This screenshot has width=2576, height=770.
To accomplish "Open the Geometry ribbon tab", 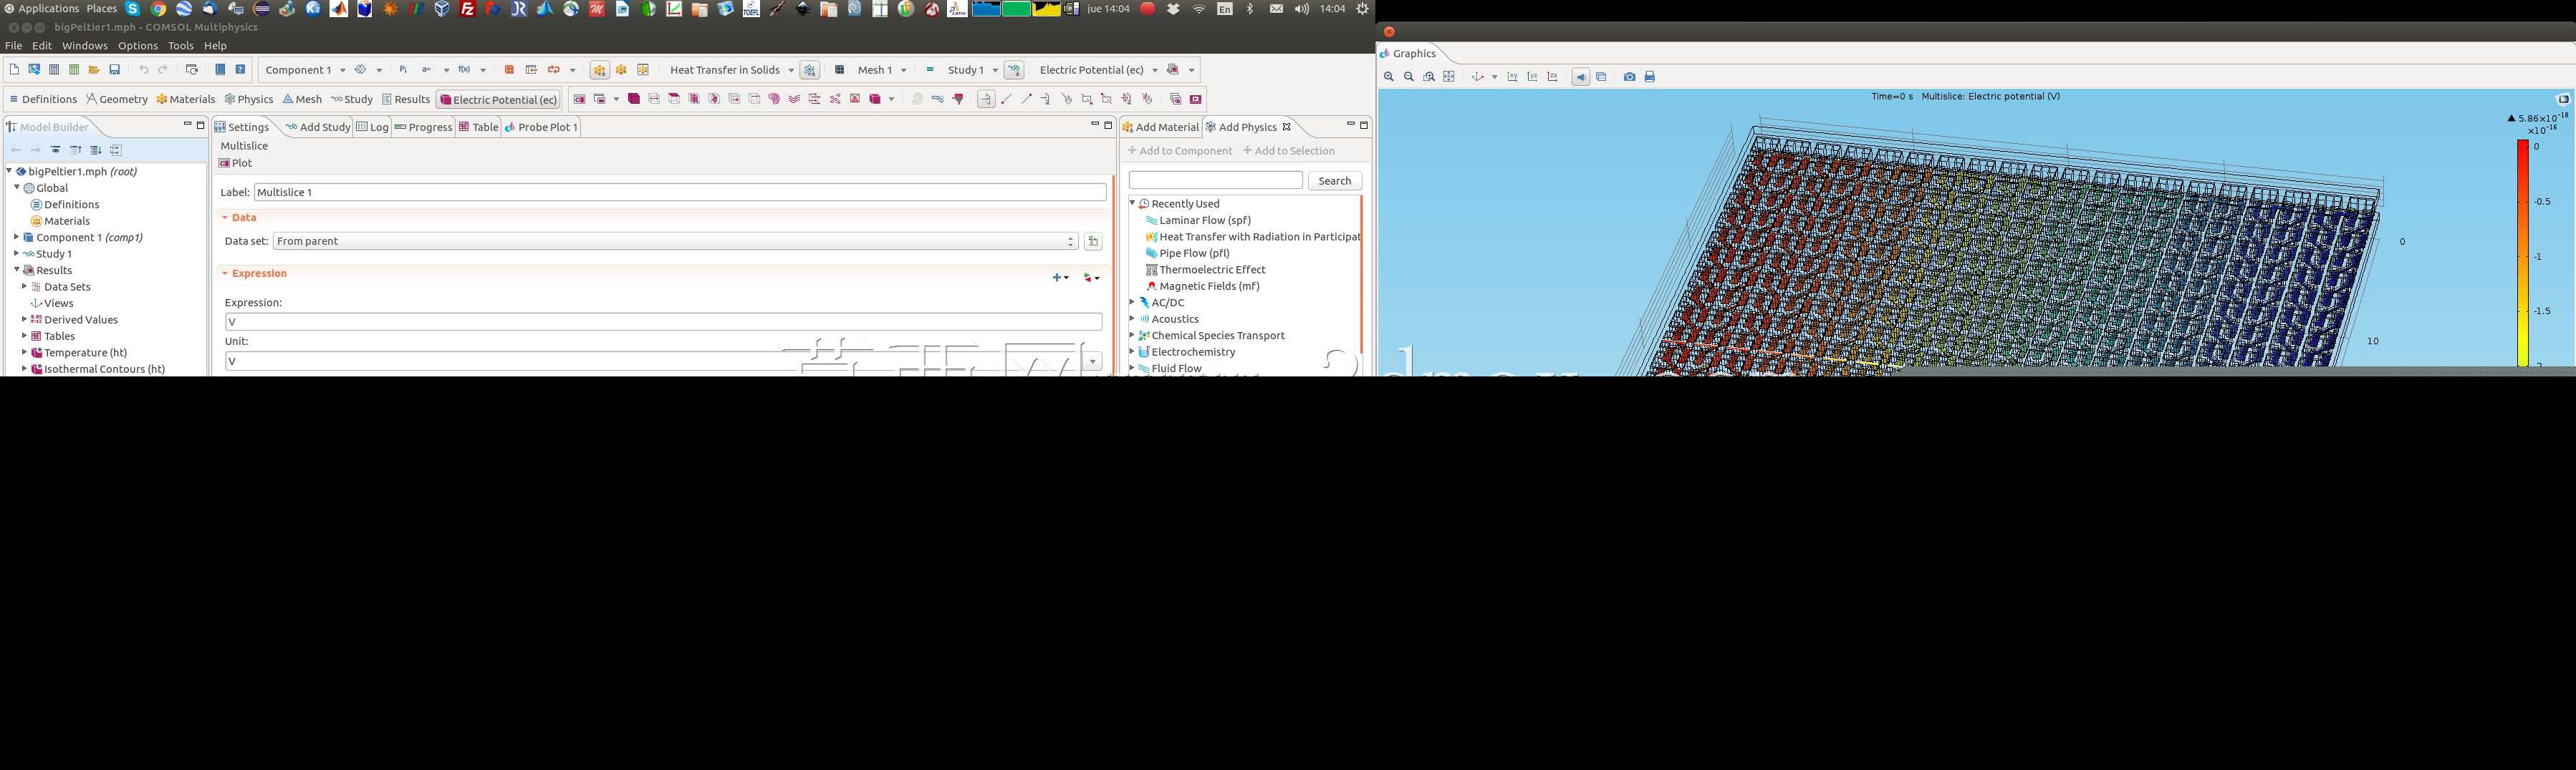I will click(117, 99).
